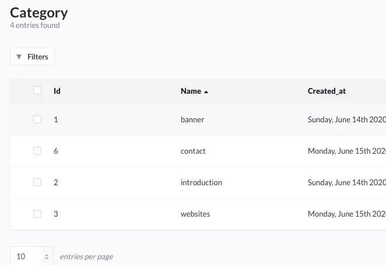Sort by the Id column header

(57, 91)
